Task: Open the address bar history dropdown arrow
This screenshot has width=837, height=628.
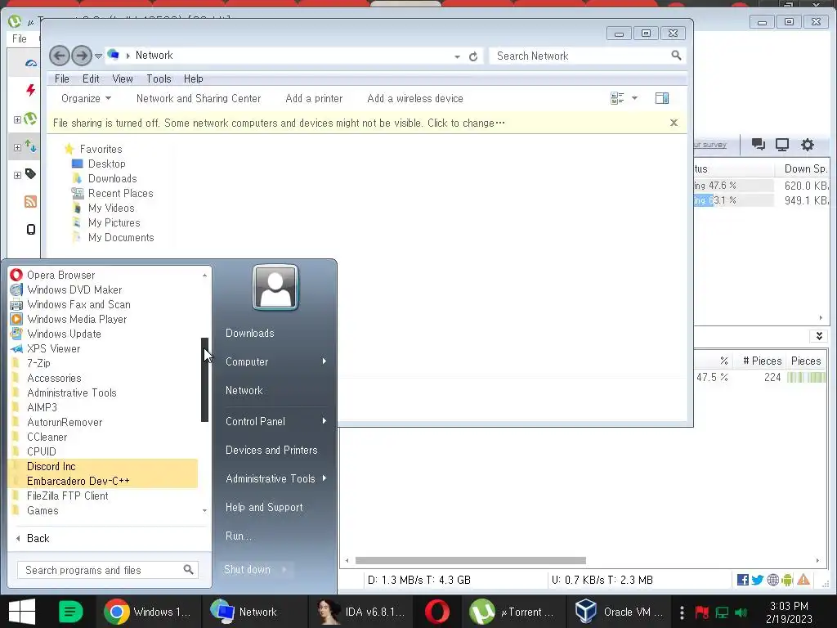Action: pyautogui.click(x=458, y=56)
